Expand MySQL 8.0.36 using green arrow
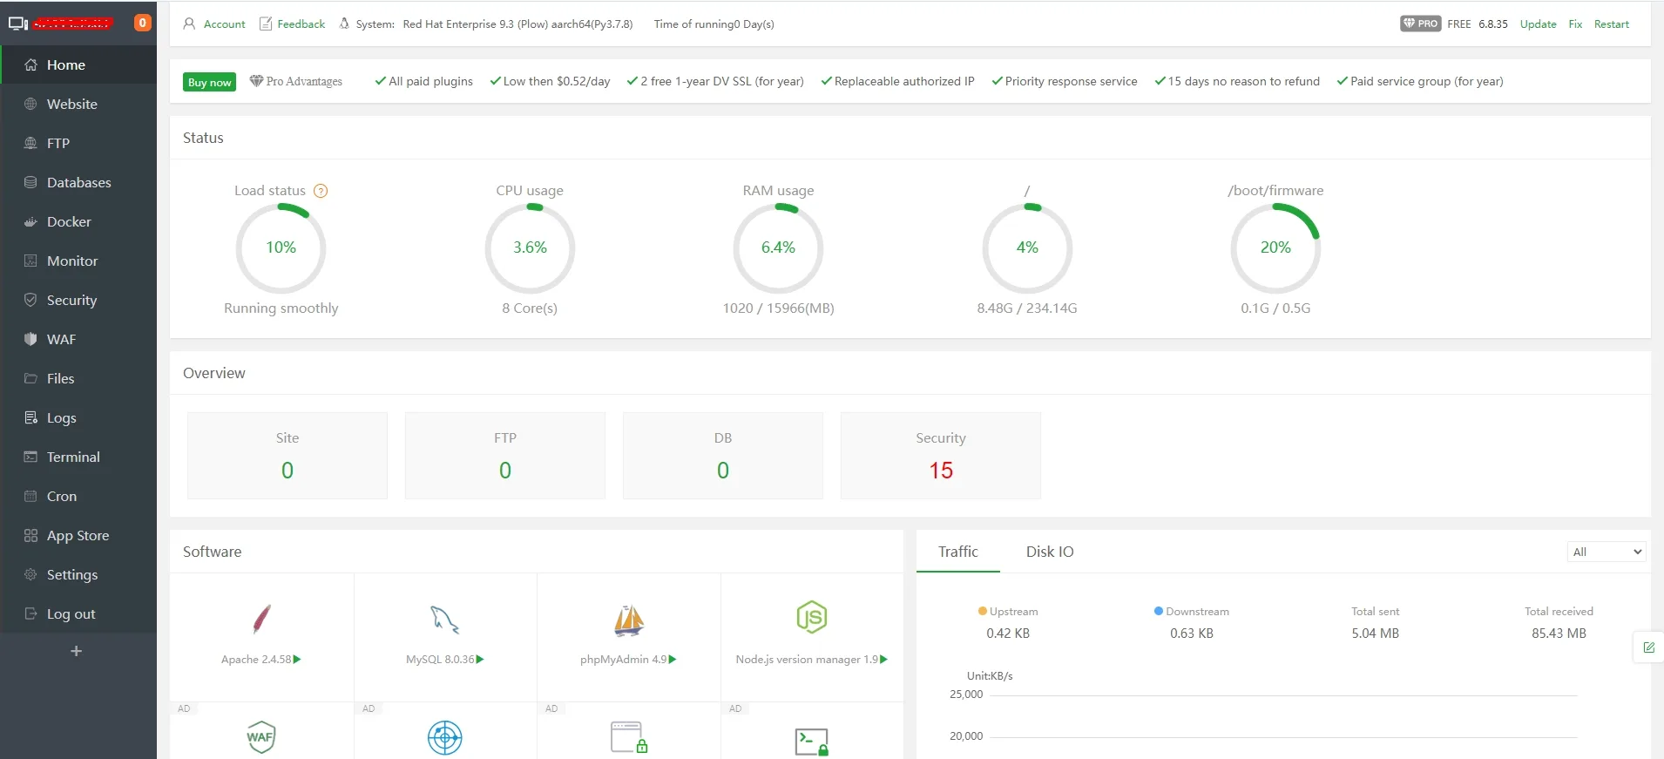The image size is (1664, 759). click(480, 660)
